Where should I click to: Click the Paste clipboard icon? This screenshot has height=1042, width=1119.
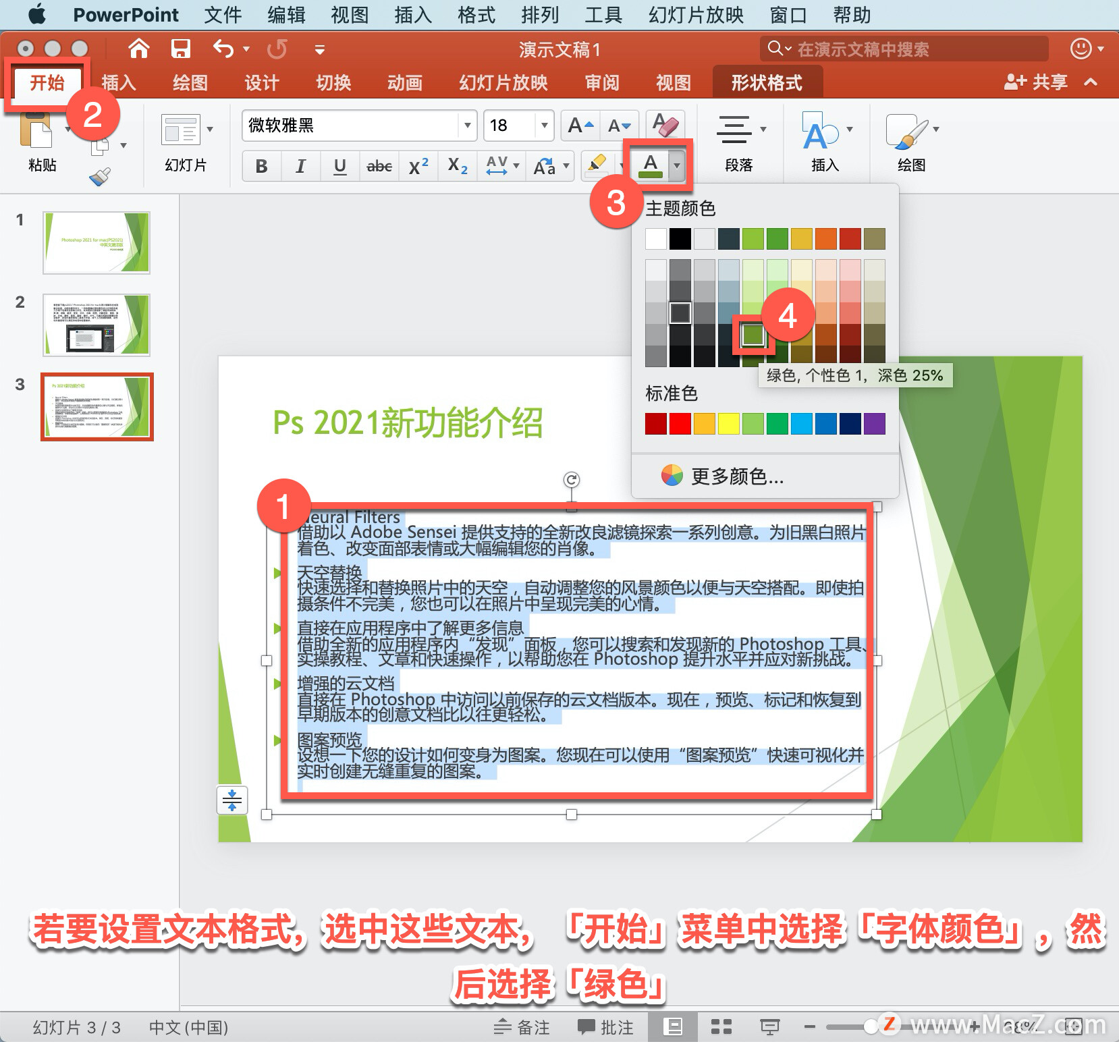coord(37,130)
